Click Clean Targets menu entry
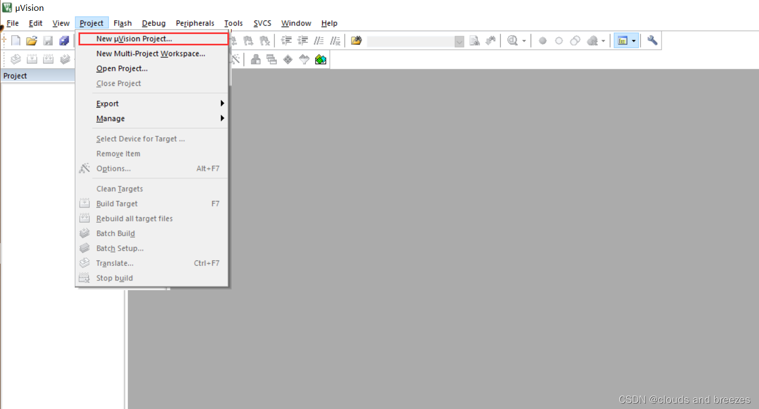Image resolution: width=759 pixels, height=409 pixels. [x=152, y=189]
